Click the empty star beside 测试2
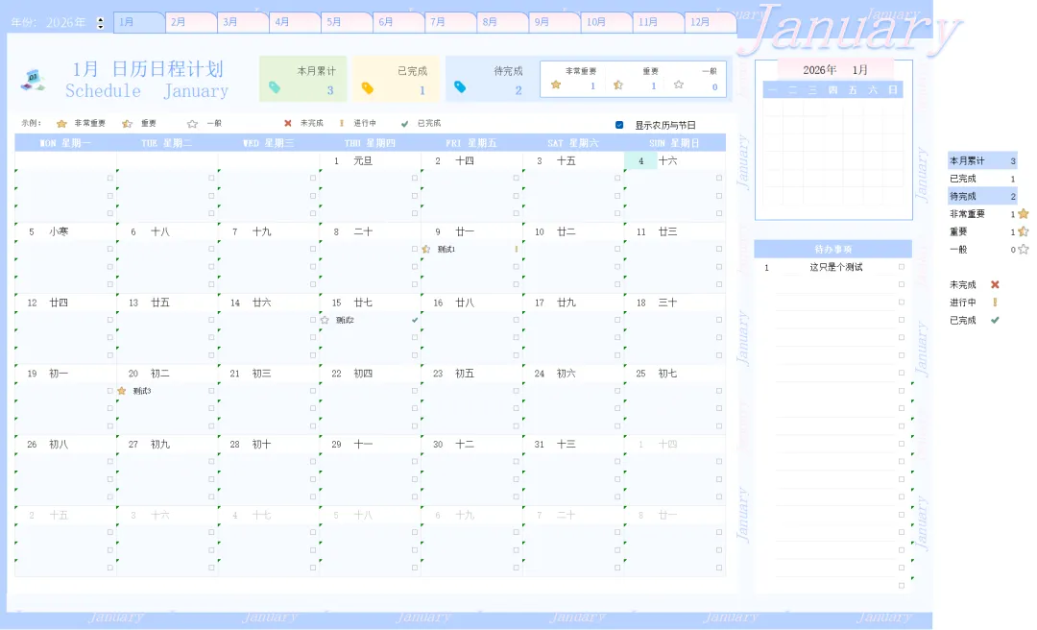This screenshot has width=1037, height=630. [325, 321]
